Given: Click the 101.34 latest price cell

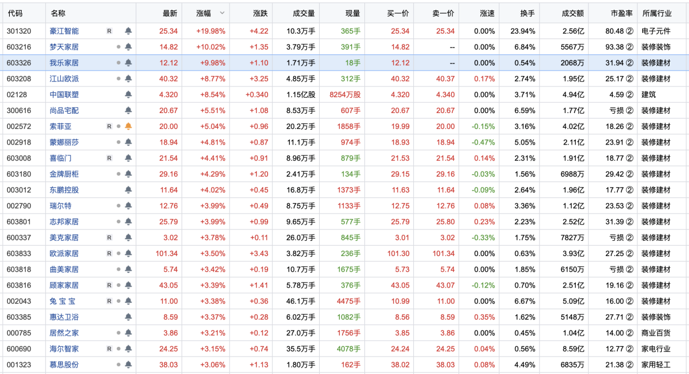Looking at the screenshot, I should [x=166, y=253].
